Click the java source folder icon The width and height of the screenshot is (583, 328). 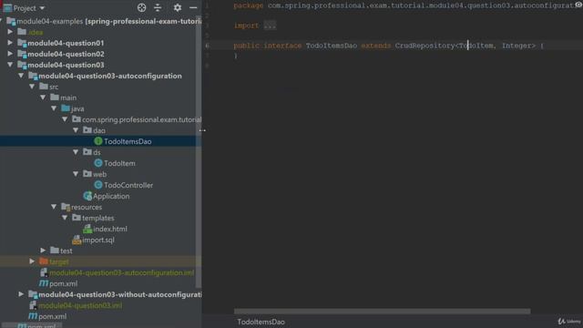(x=66, y=108)
